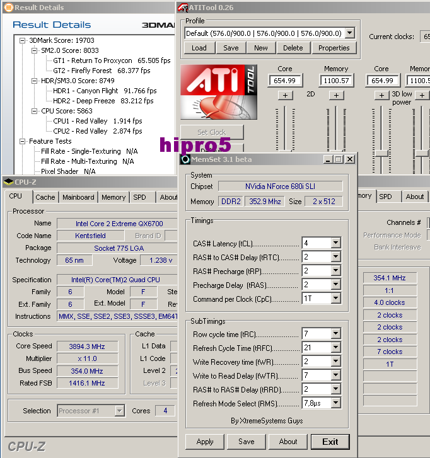Screen dimensions: 430x458
Task: Collapse the CPU Score node
Action: [34, 111]
